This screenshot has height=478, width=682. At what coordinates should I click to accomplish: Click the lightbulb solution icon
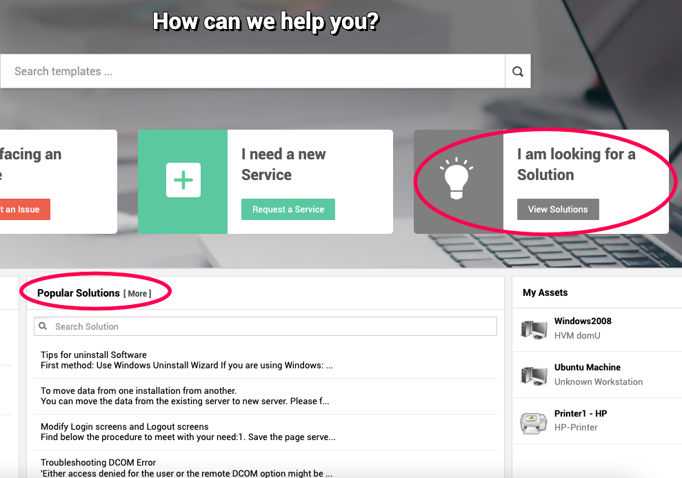coord(457,179)
